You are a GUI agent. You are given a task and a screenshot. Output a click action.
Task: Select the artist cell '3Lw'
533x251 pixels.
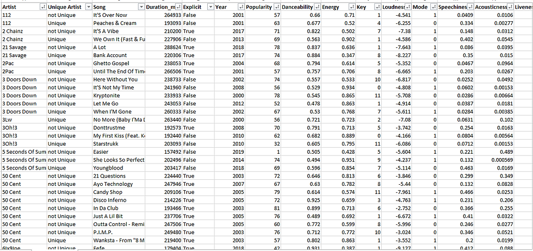24,120
